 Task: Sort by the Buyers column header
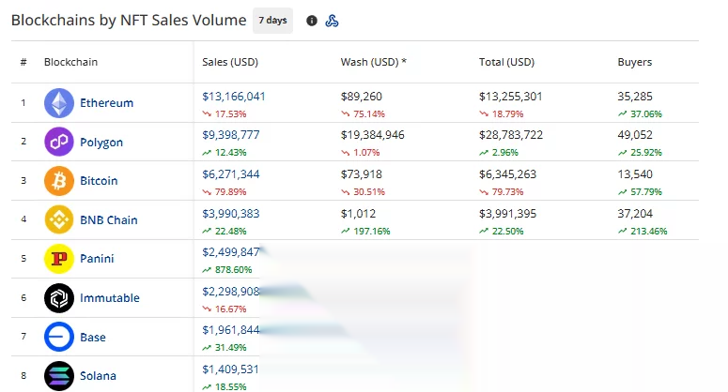(635, 62)
